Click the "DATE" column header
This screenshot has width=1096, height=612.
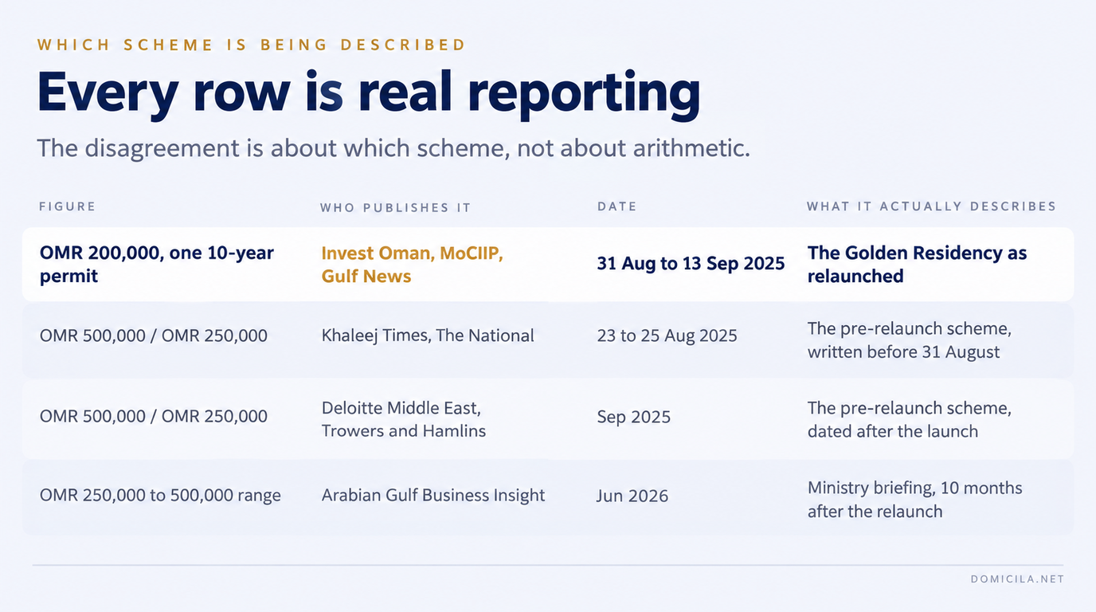tap(617, 206)
